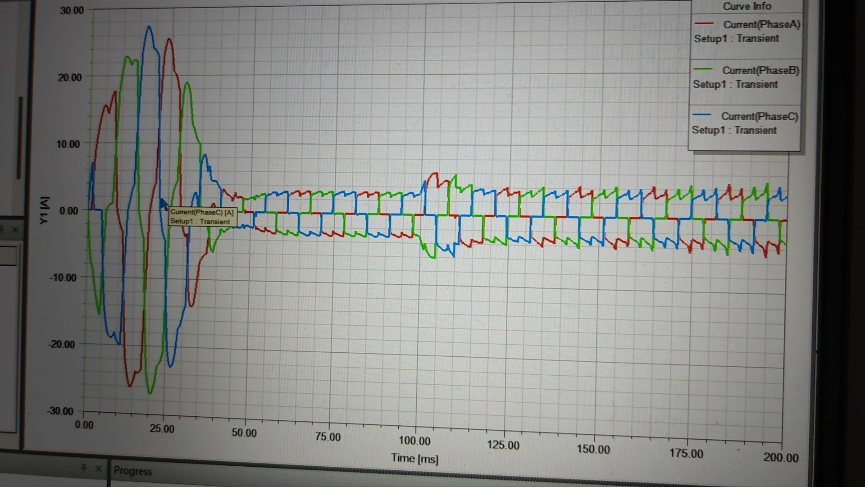Image resolution: width=865 pixels, height=487 pixels.
Task: Click the vertical scrollbar on the left pane
Action: (20, 137)
